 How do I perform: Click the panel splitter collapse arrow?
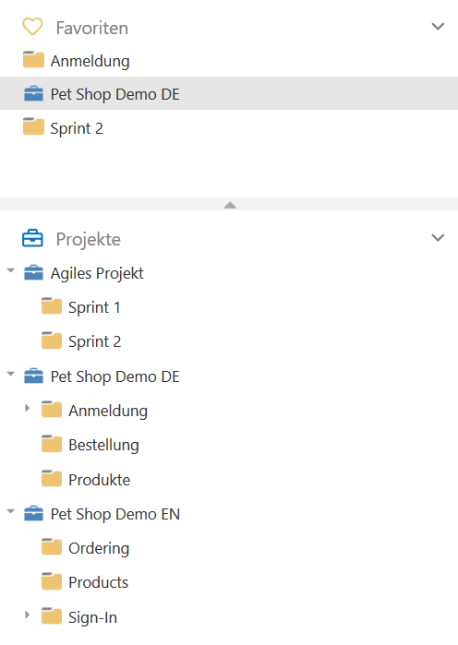(x=230, y=205)
